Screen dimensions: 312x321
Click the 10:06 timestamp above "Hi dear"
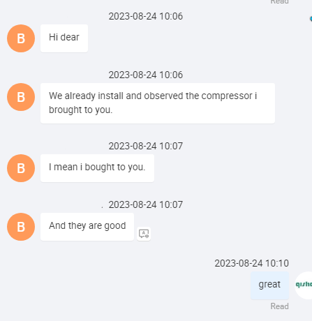tap(146, 16)
